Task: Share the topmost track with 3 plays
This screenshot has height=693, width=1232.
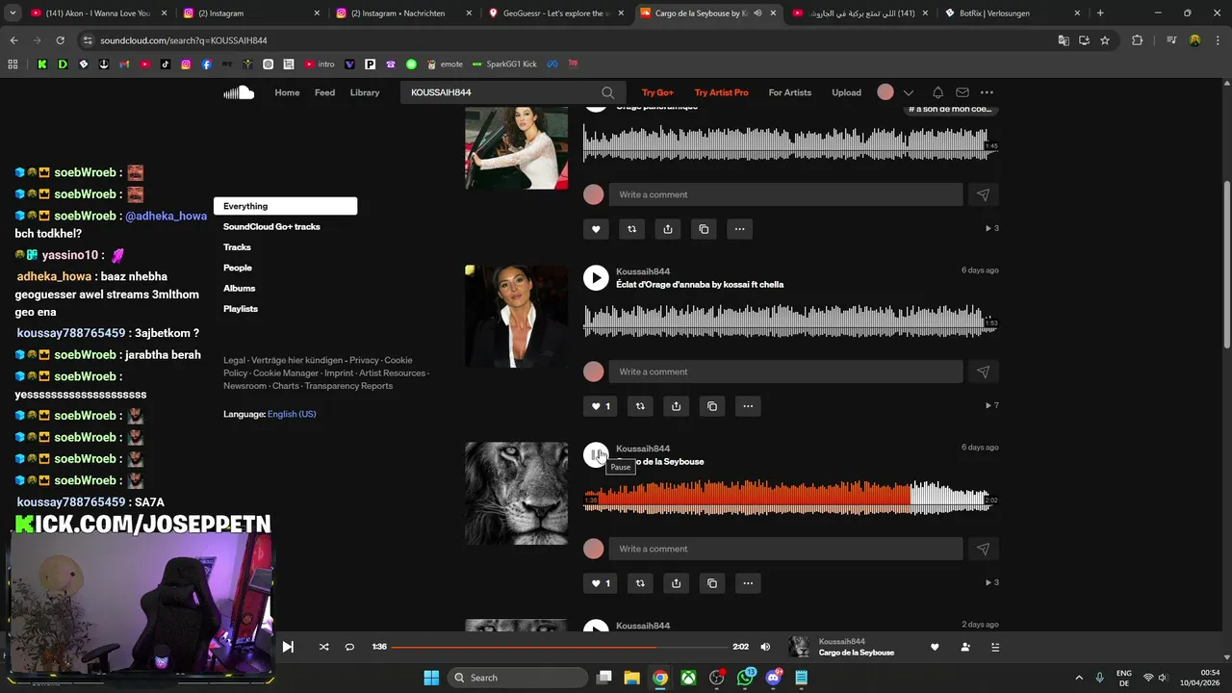Action: 668,229
